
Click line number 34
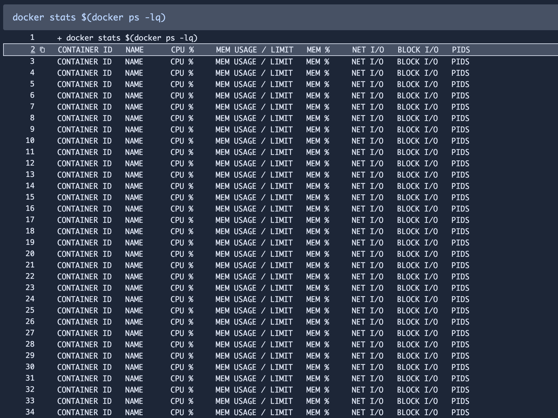[30, 412]
